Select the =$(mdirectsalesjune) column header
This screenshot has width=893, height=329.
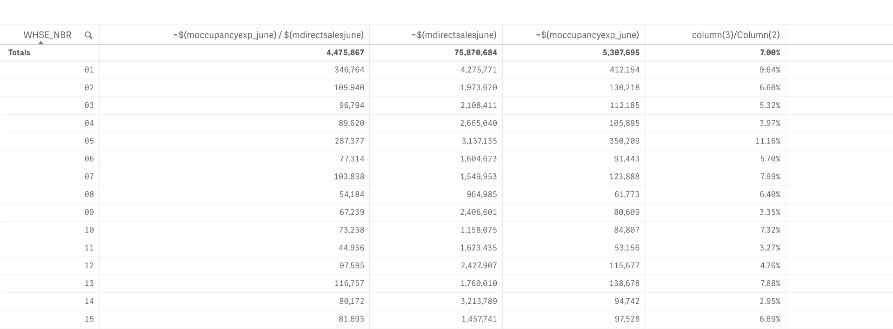coord(454,35)
